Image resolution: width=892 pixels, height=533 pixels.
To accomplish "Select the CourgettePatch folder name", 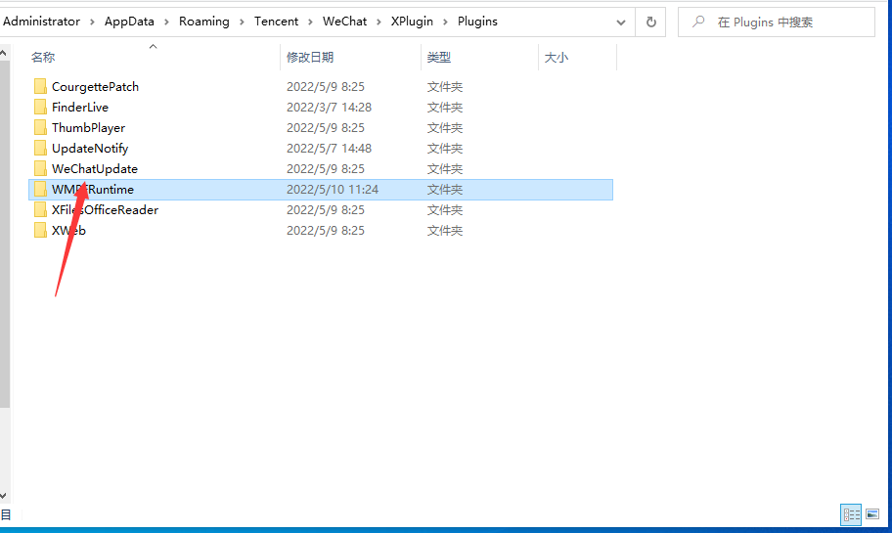I will pyautogui.click(x=95, y=86).
